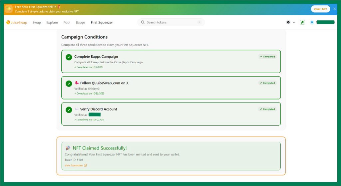Click the pink icon before Follow @JuiceSwap_com
The width and height of the screenshot is (341, 186).
(77, 83)
